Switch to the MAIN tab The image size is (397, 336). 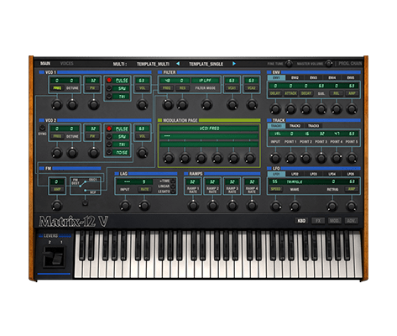click(45, 64)
